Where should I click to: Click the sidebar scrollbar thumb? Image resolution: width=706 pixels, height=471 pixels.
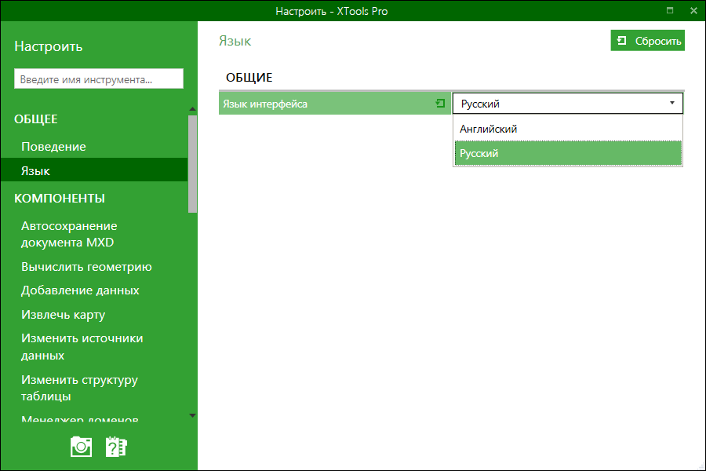pos(192,163)
